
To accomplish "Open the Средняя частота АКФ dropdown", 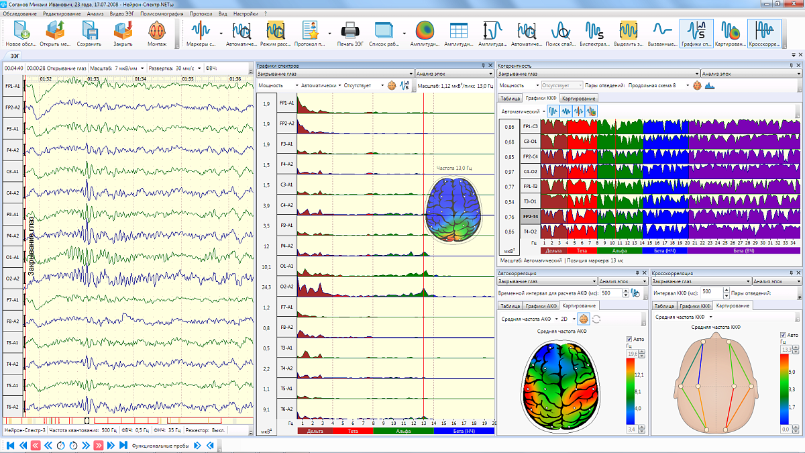I will point(555,319).
